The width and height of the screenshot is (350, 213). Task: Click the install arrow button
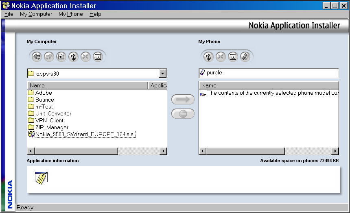[x=183, y=99]
